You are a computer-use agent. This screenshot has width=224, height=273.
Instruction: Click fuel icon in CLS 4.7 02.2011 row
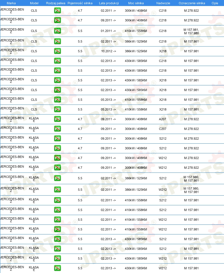58,11
